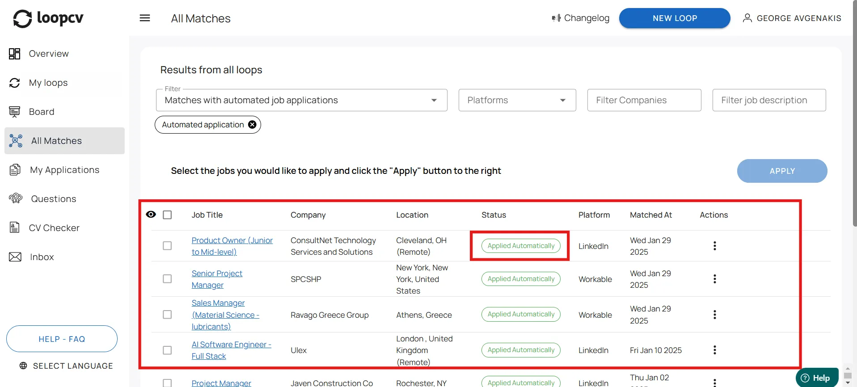
Task: Click the user profile icon
Action: pos(747,18)
